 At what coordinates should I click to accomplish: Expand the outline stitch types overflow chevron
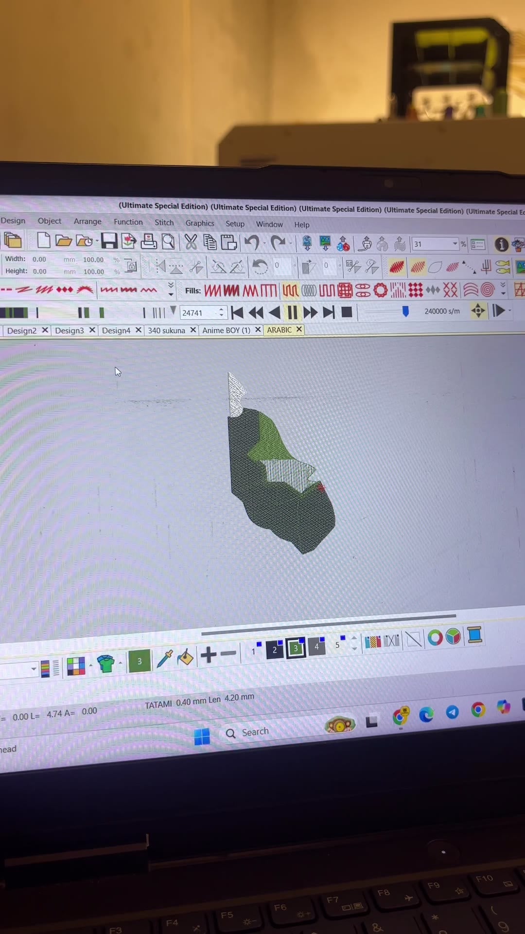pos(171,289)
